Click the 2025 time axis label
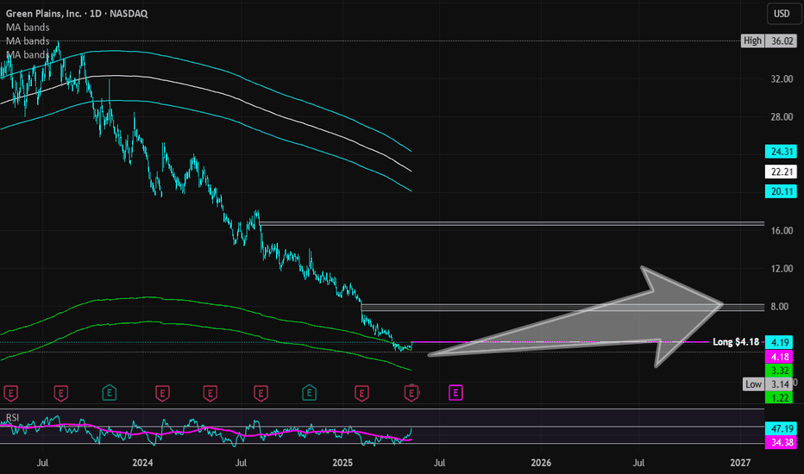 click(x=342, y=463)
